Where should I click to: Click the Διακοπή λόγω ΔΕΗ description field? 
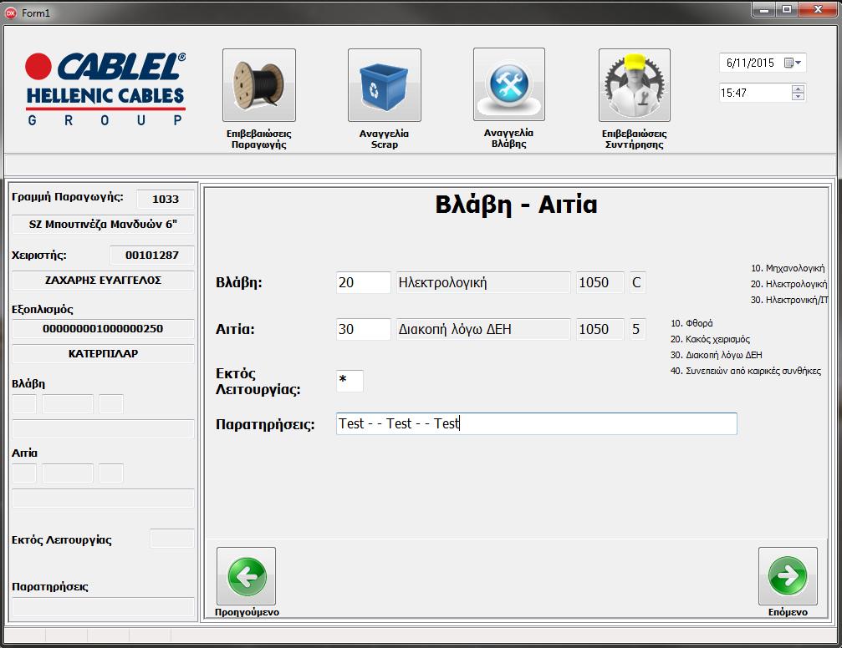(483, 329)
